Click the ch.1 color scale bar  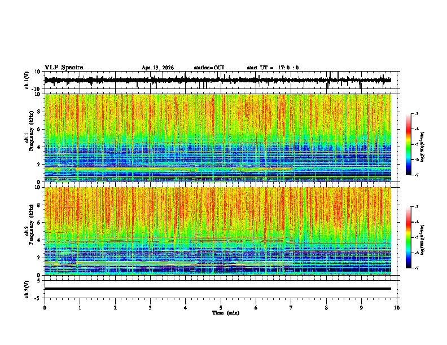coord(409,144)
